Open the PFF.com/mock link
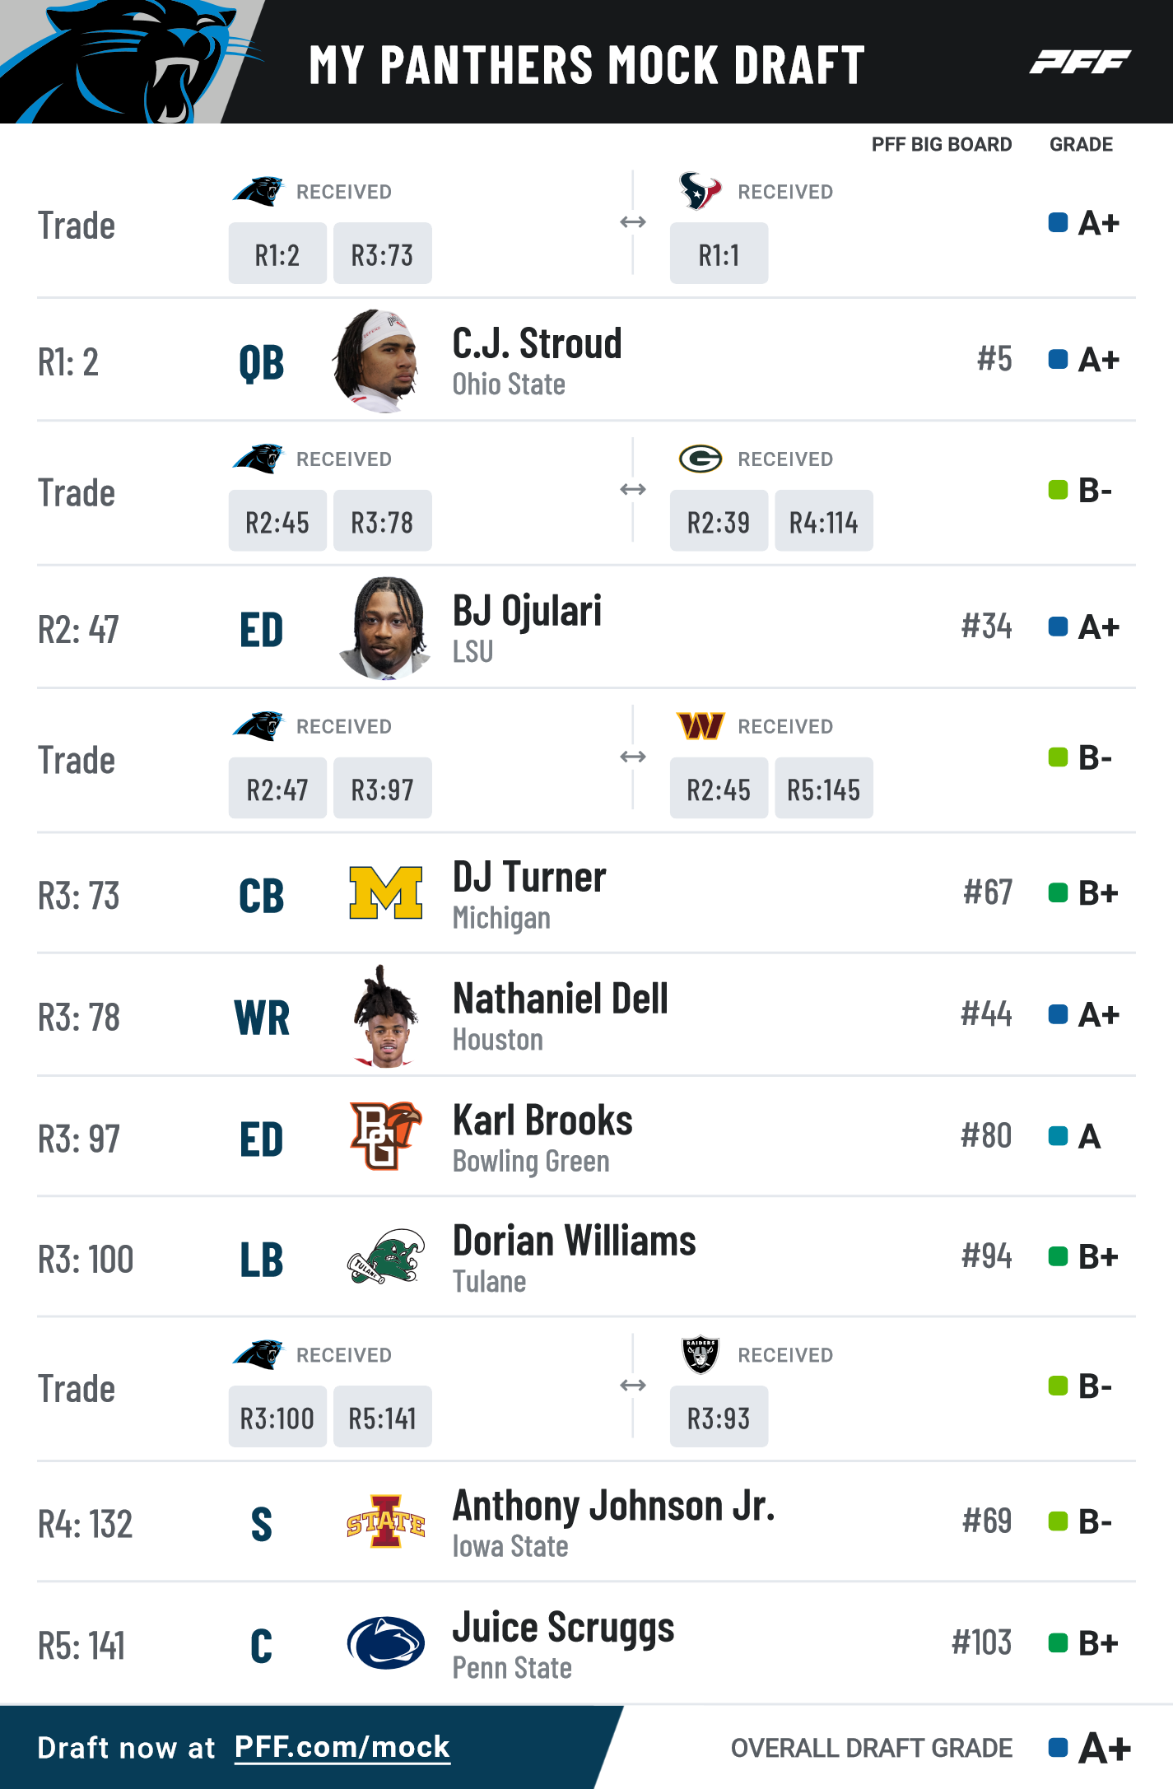 pos(342,1747)
